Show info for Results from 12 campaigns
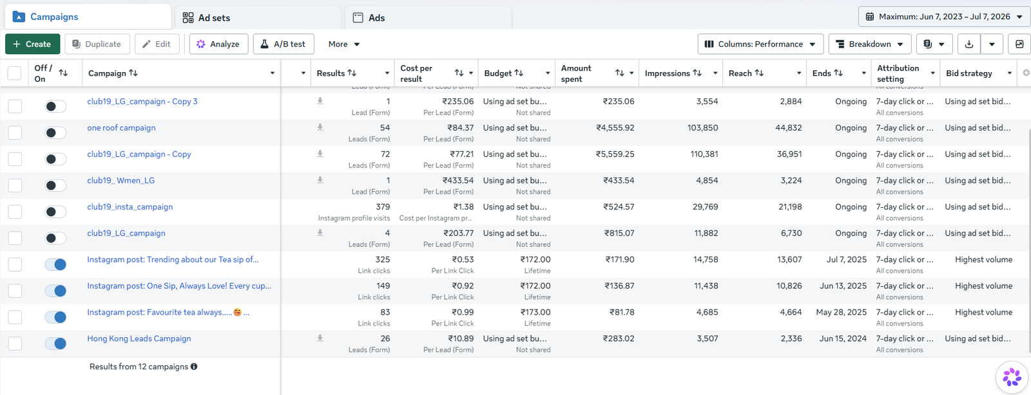 (194, 367)
